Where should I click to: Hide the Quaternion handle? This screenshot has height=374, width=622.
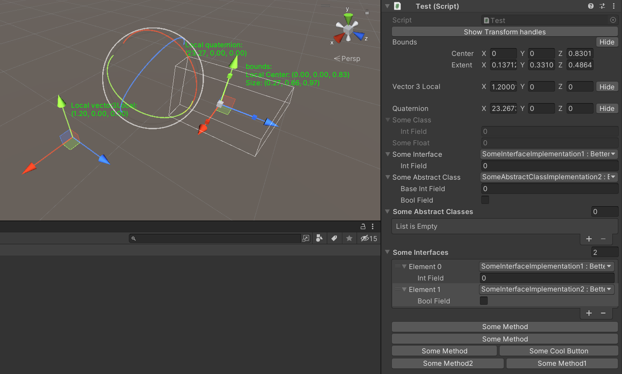[x=606, y=109]
